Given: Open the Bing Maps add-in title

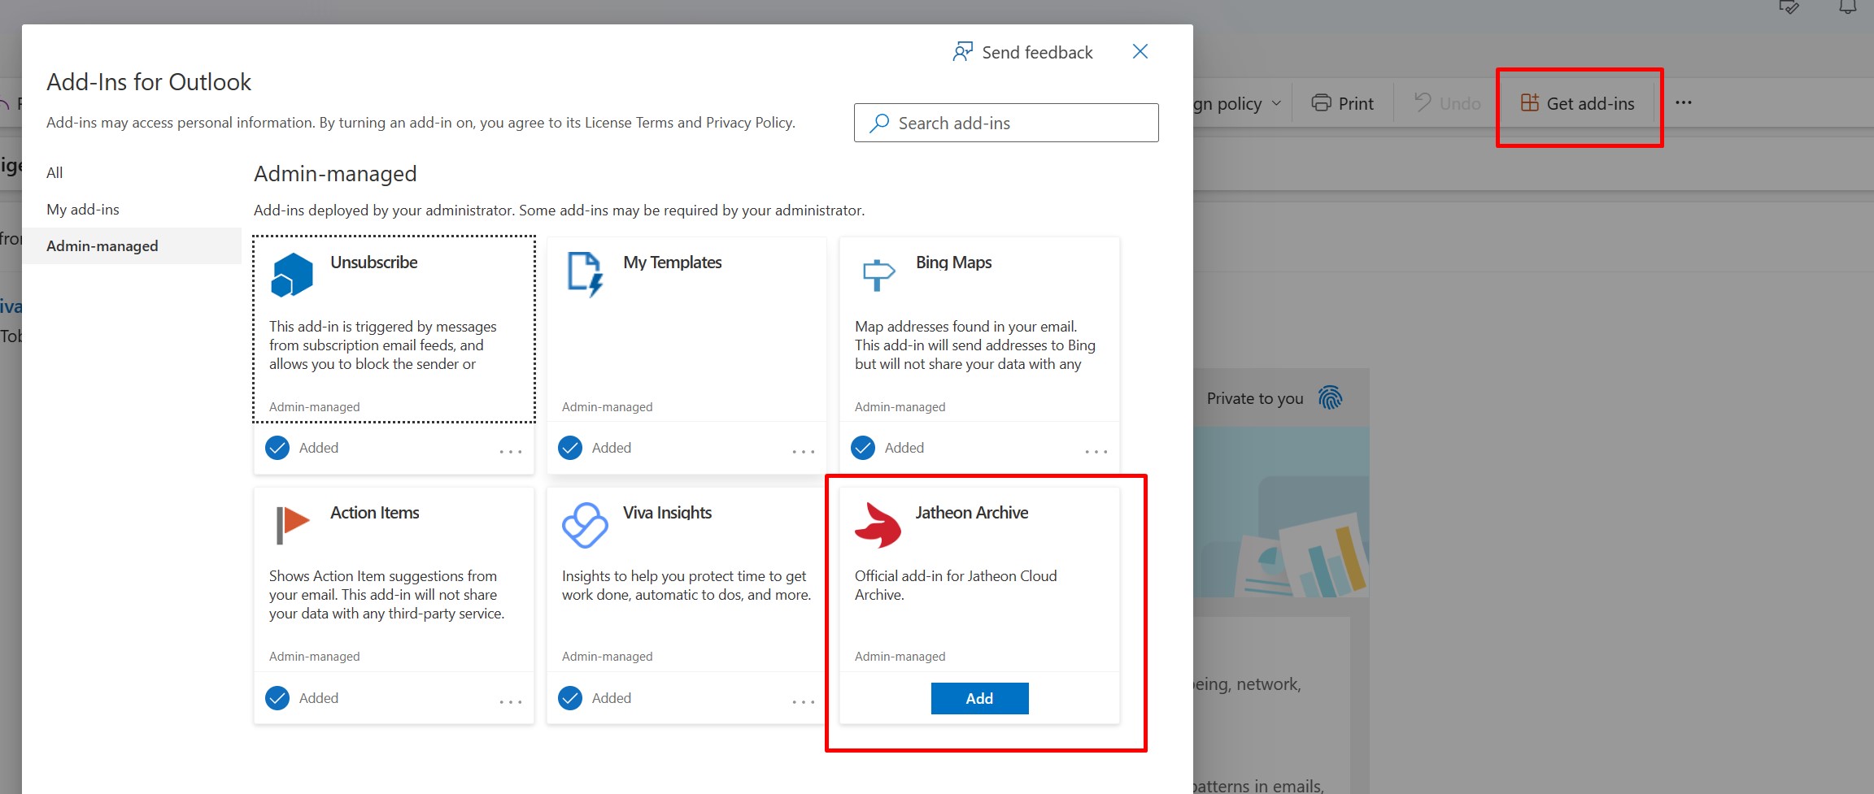Looking at the screenshot, I should pos(954,262).
